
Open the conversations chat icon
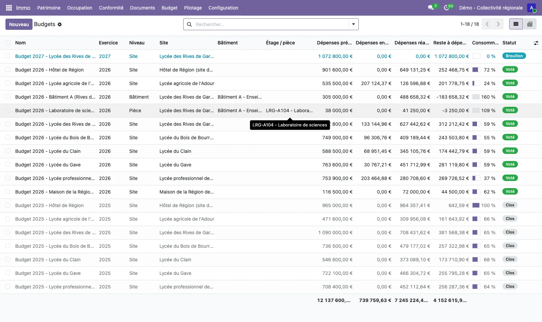coord(431,8)
